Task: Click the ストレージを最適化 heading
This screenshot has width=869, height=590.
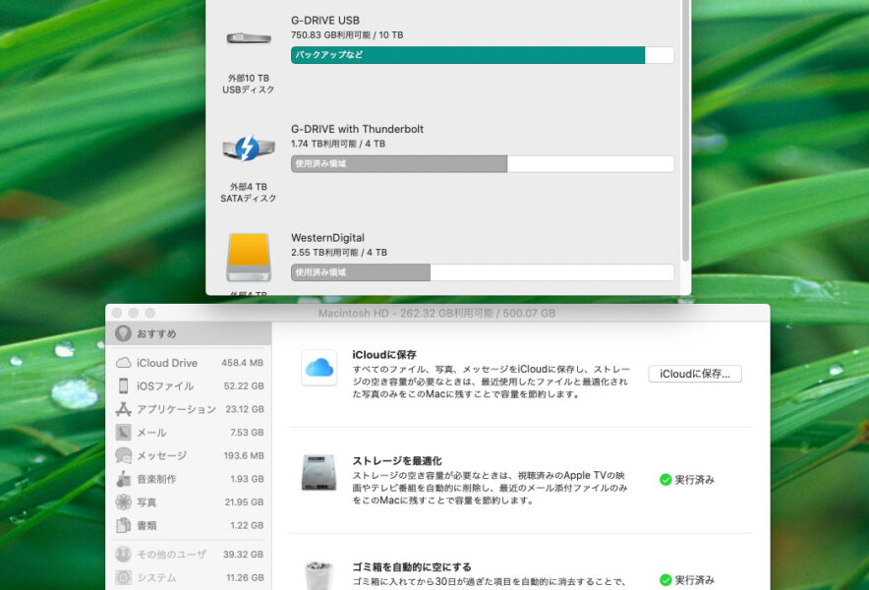Action: coord(397,461)
